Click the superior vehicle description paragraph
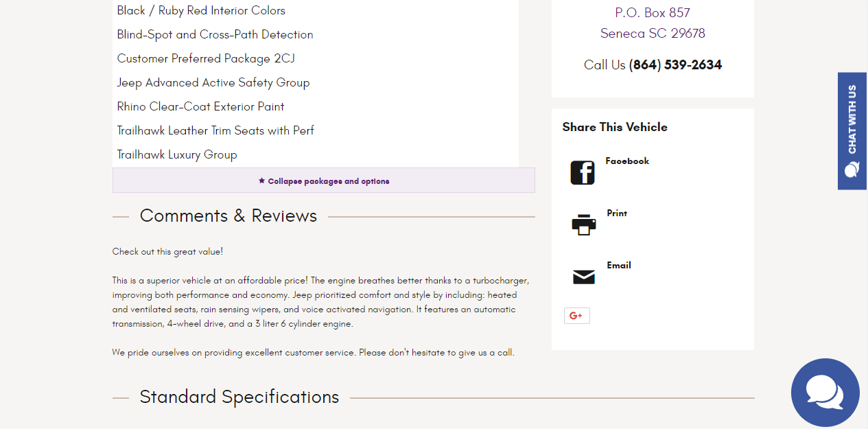This screenshot has height=429, width=868. (321, 302)
